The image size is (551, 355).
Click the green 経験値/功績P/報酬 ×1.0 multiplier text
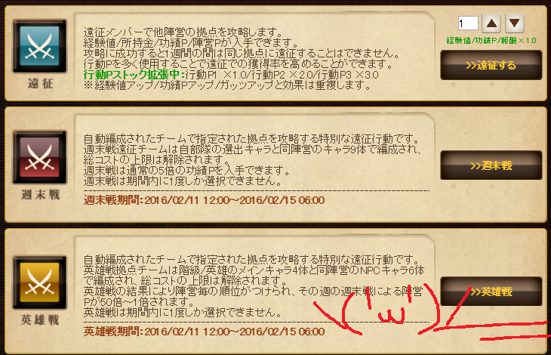pyautogui.click(x=491, y=41)
